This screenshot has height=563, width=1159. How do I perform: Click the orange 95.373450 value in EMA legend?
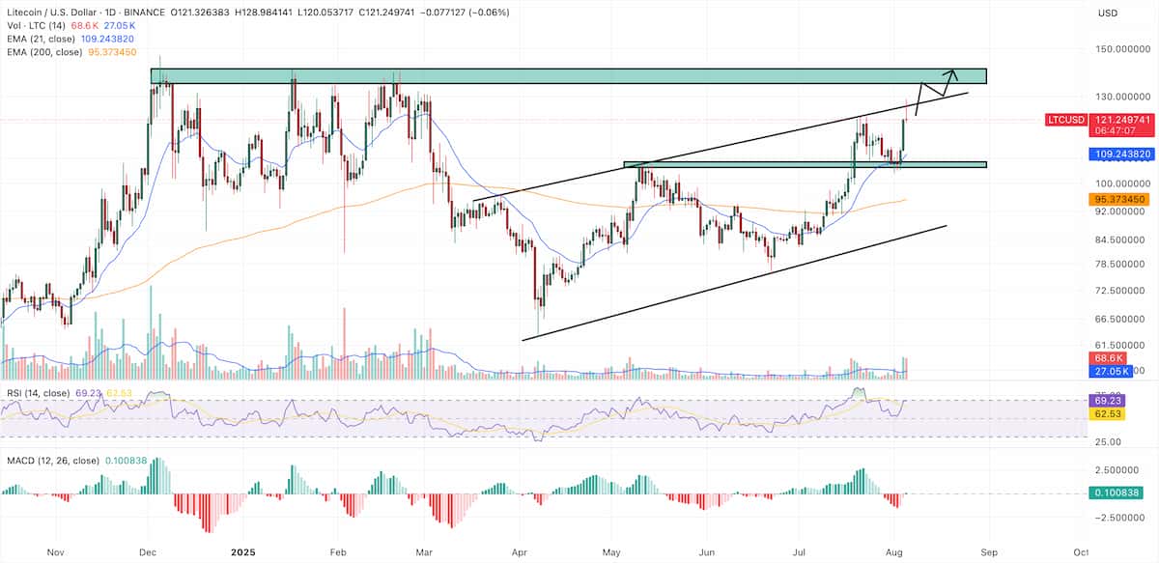[110, 50]
